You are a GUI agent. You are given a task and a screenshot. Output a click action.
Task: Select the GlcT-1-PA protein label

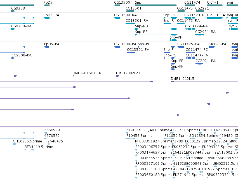(218, 44)
